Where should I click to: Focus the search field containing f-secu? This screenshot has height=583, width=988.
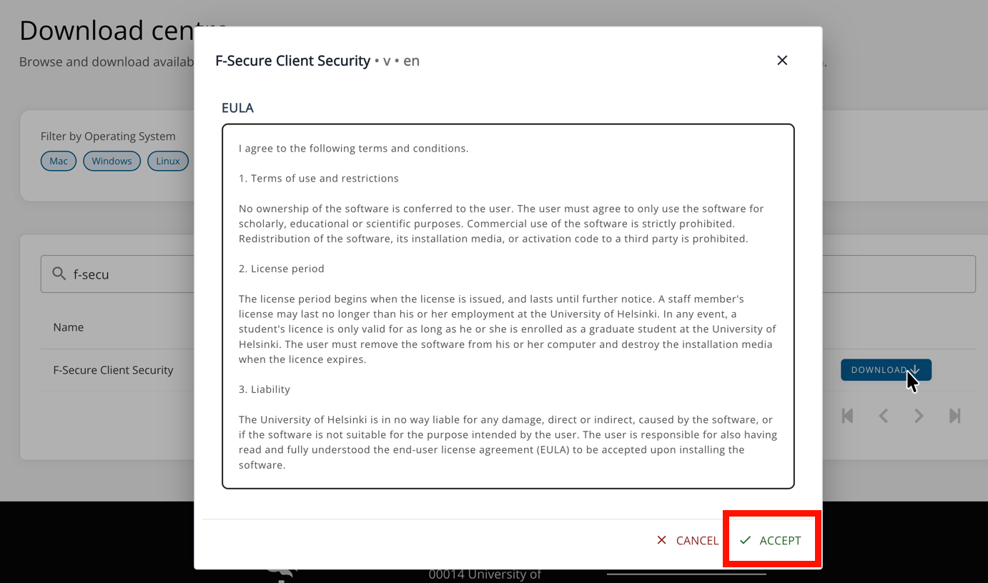(129, 274)
